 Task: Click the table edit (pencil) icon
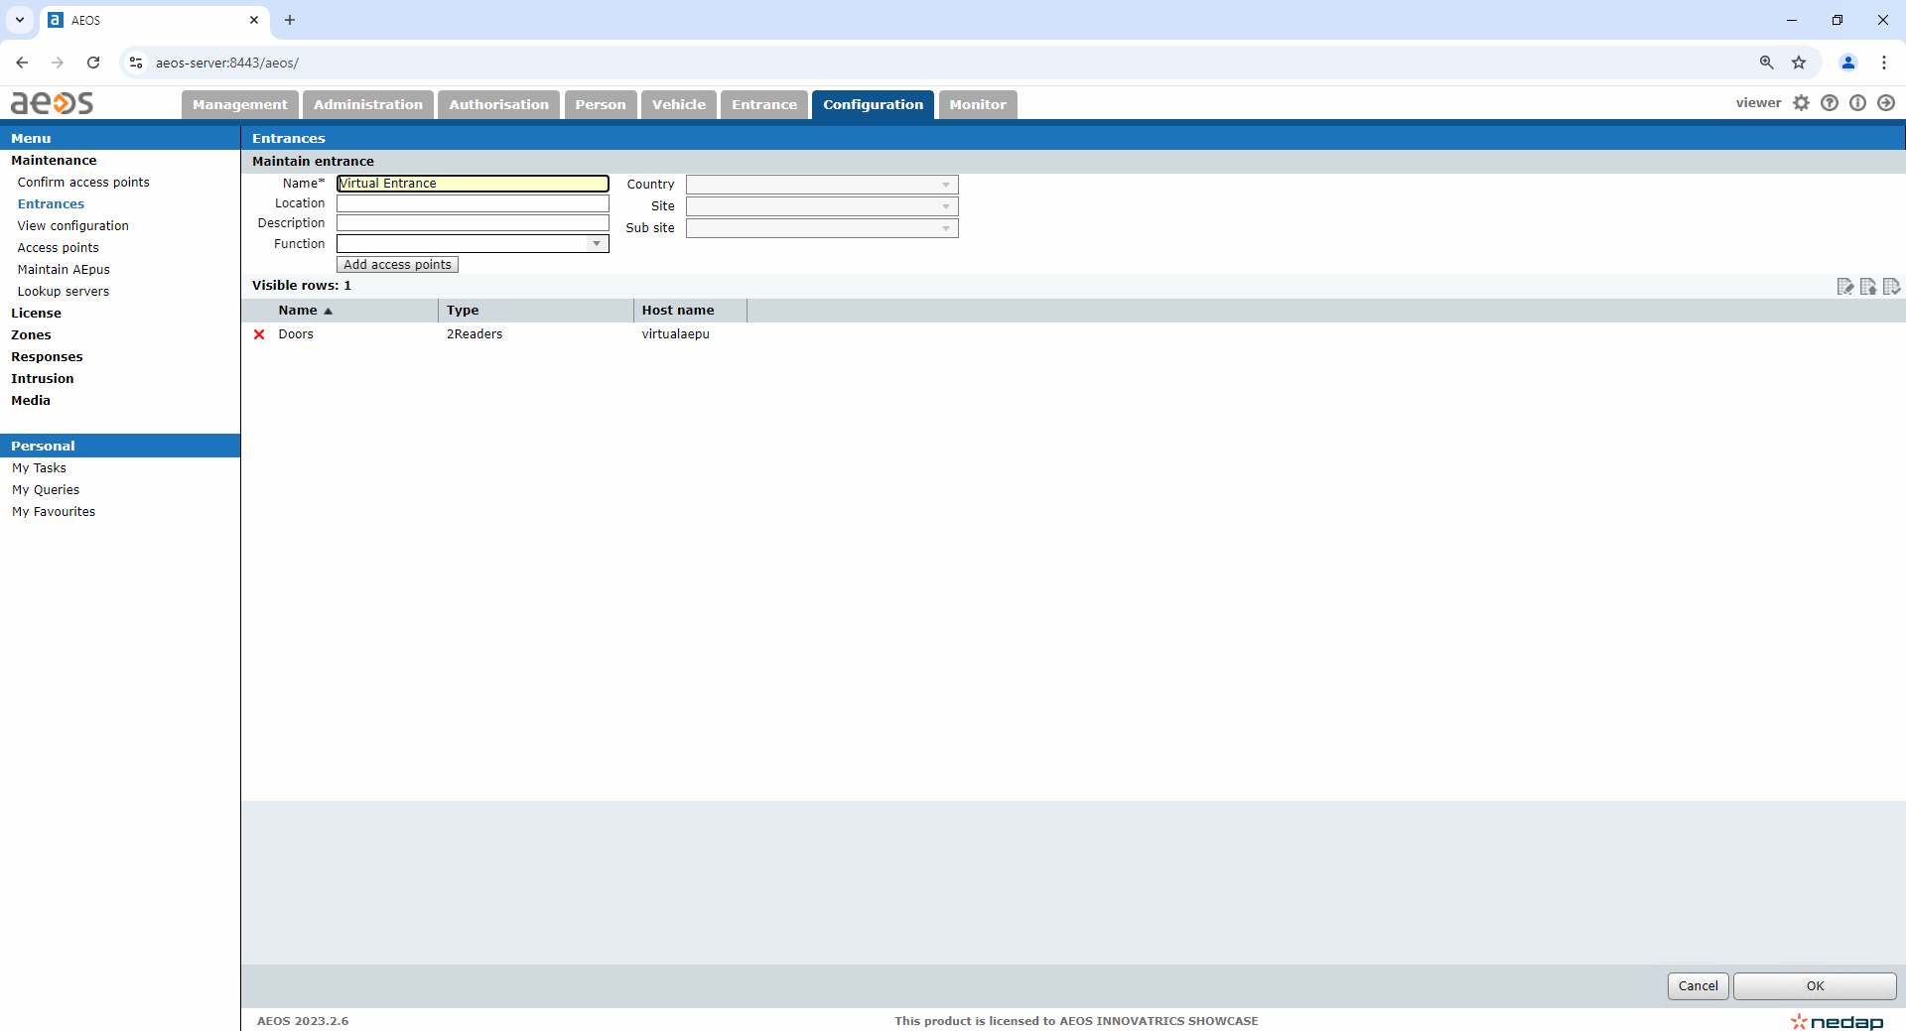1845,287
